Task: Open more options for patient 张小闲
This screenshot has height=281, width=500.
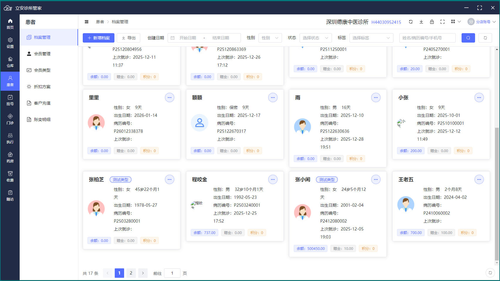Action: tap(376, 179)
